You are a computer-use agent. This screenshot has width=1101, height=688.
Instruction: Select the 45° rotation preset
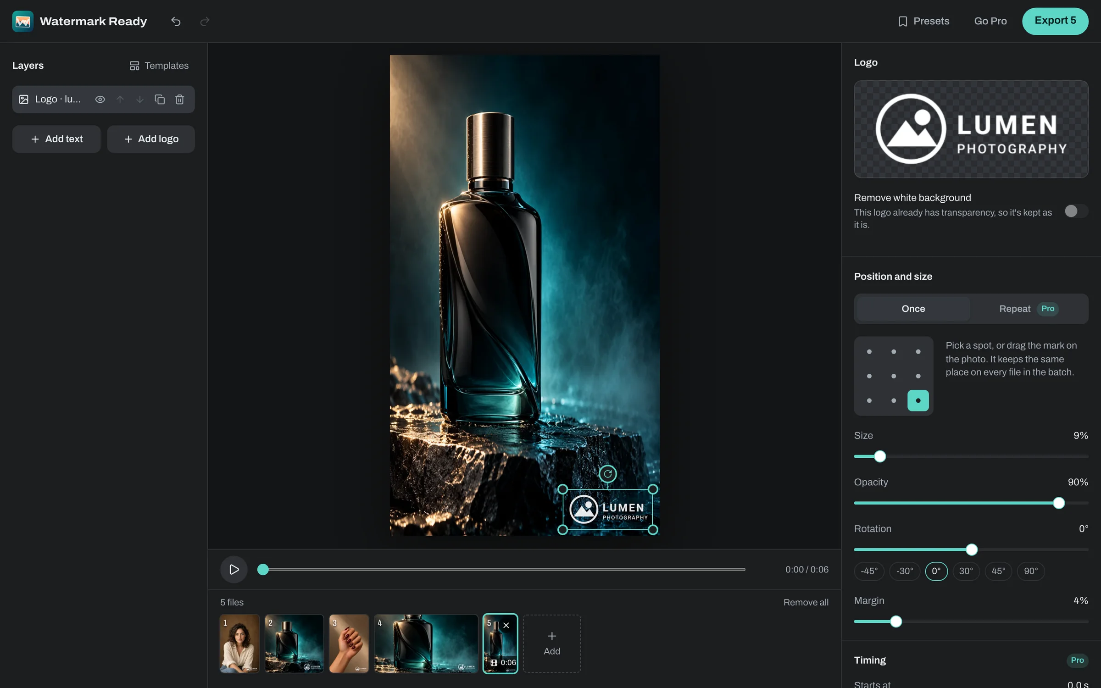[x=998, y=571]
